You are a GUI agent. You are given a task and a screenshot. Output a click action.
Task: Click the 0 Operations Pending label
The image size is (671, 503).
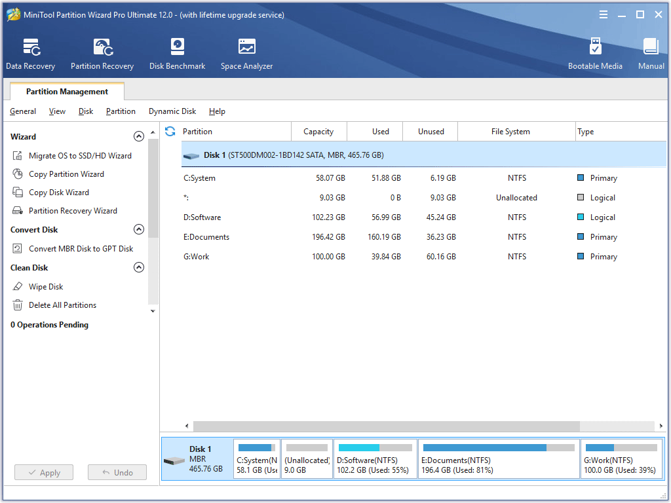click(50, 325)
